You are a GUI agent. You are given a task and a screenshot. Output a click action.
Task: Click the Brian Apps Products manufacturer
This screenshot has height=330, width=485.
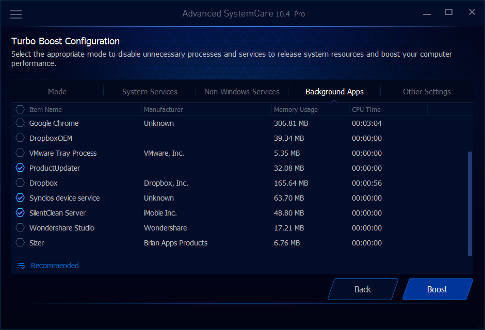[176, 243]
